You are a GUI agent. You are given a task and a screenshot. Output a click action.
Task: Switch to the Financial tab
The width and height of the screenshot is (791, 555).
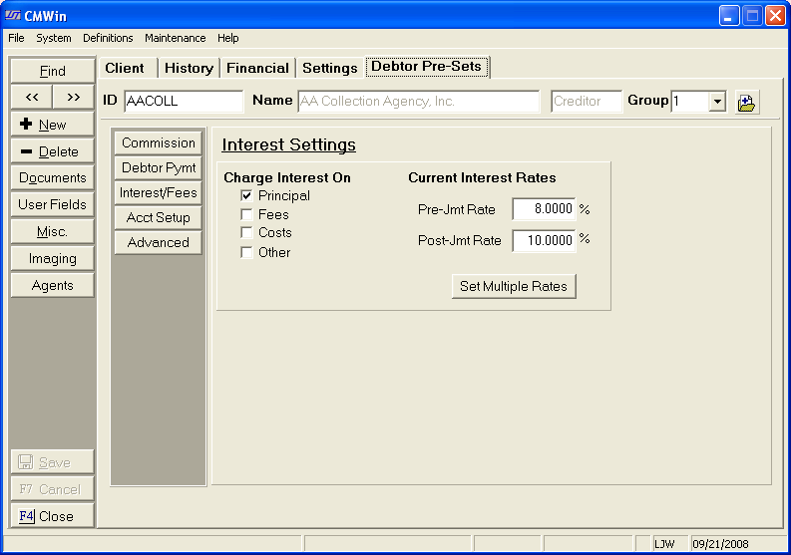point(257,68)
